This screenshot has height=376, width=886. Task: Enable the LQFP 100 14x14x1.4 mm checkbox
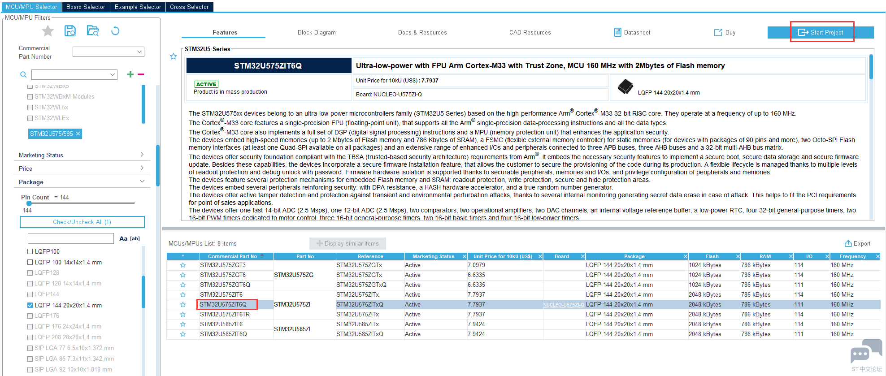click(30, 262)
